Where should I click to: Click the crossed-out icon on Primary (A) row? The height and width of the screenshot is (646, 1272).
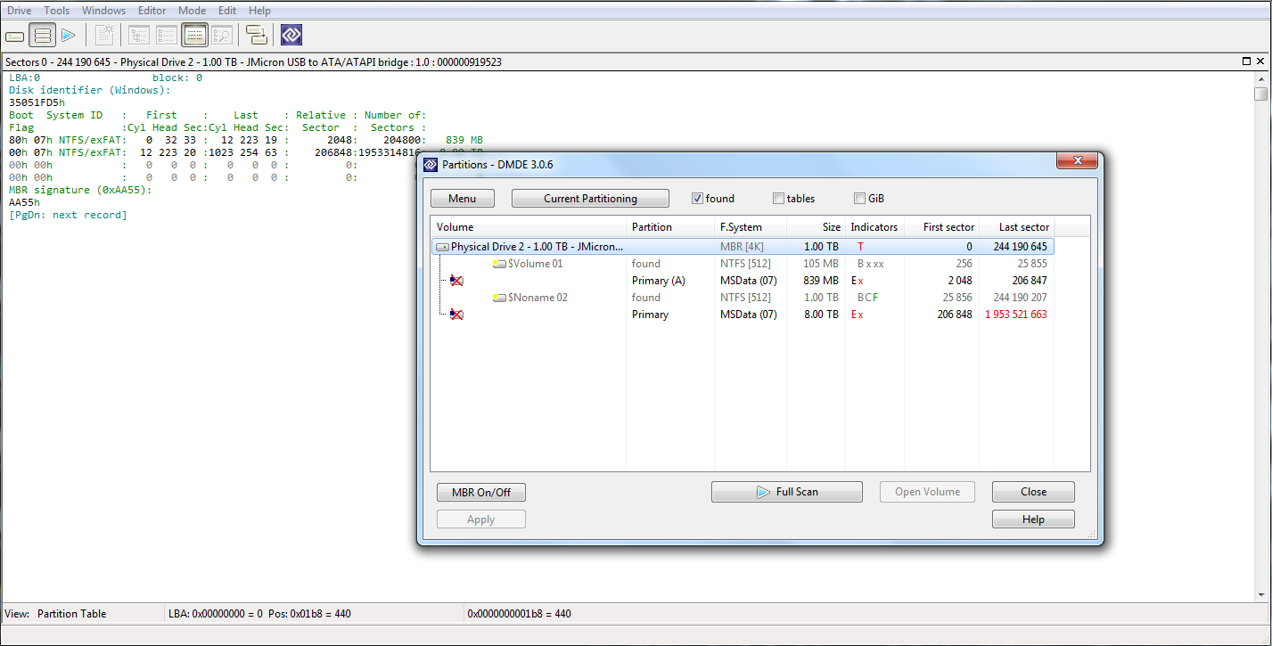(x=456, y=281)
